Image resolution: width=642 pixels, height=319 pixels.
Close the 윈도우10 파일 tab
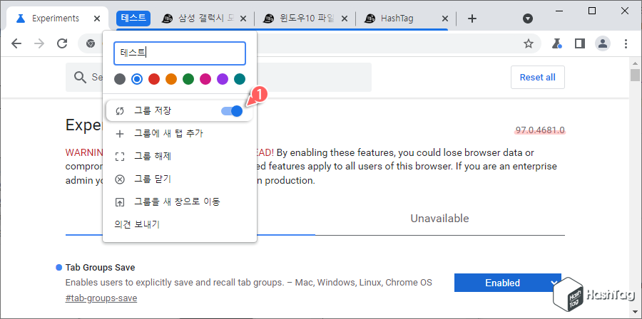click(345, 19)
